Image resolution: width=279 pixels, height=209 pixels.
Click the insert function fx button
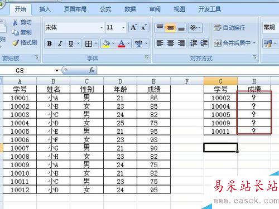click(92, 70)
